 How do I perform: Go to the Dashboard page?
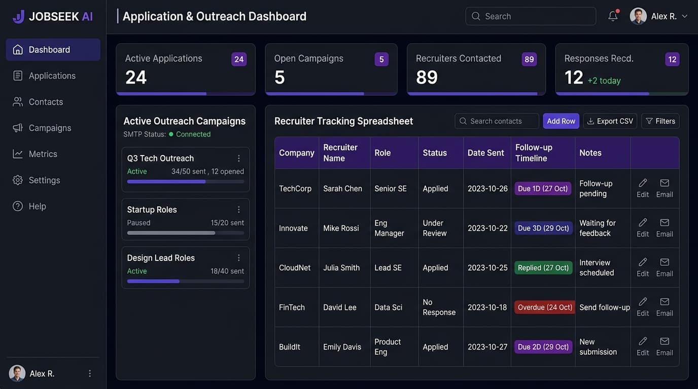[53, 50]
